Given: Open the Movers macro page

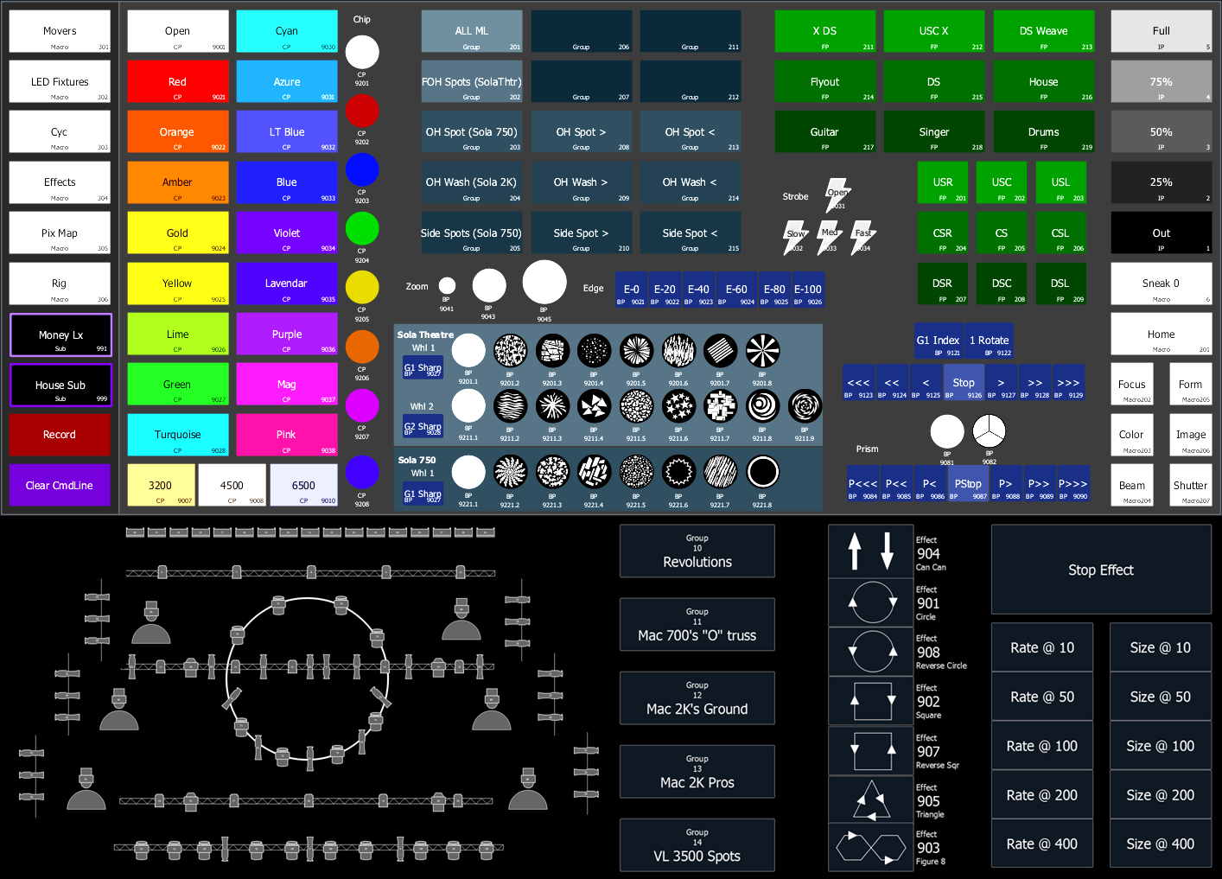Looking at the screenshot, I should pos(60,32).
